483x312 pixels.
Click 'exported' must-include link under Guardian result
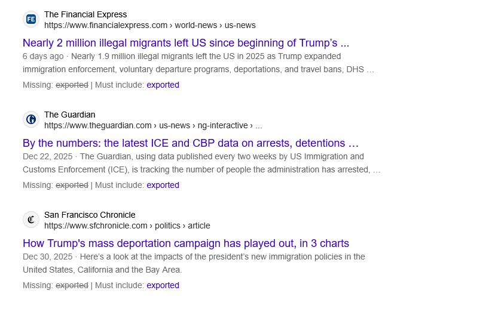pyautogui.click(x=163, y=185)
